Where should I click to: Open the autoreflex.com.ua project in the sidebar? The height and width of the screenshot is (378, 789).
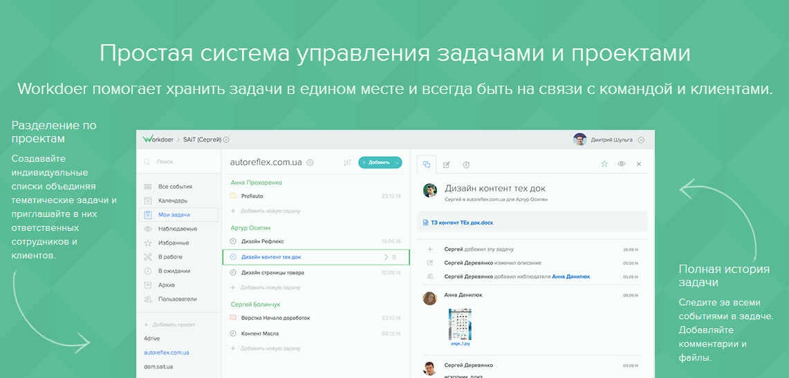166,353
